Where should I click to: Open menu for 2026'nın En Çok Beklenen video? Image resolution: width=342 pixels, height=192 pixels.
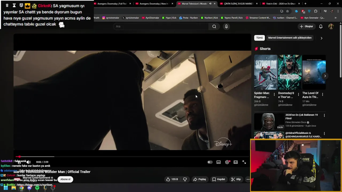(324, 115)
